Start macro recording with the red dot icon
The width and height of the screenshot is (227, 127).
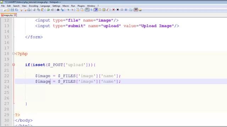click(x=113, y=10)
